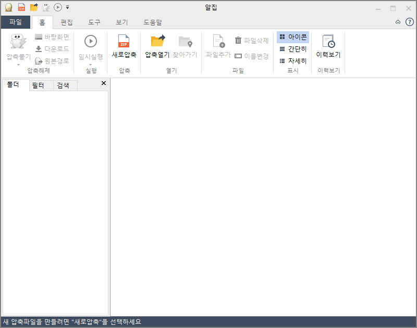
Task: Click 원본경로 extract to original path
Action: point(52,61)
